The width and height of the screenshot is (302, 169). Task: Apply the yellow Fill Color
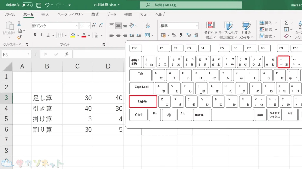73,35
